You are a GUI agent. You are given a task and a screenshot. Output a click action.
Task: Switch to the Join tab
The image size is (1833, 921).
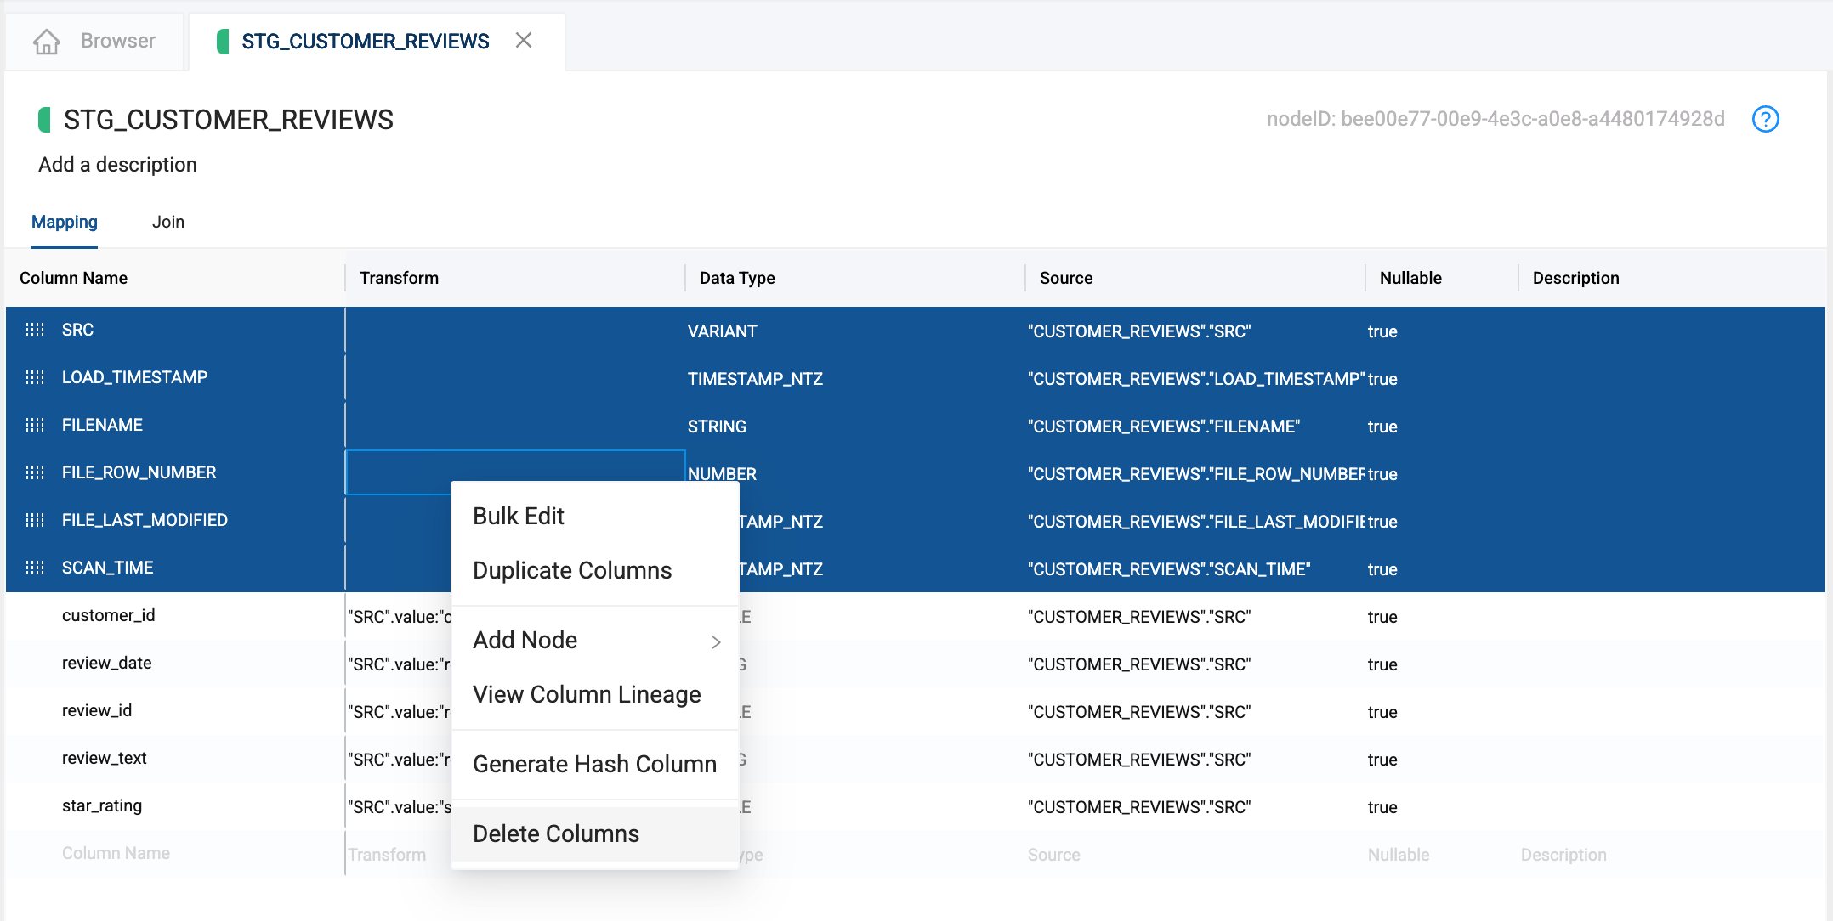tap(167, 222)
